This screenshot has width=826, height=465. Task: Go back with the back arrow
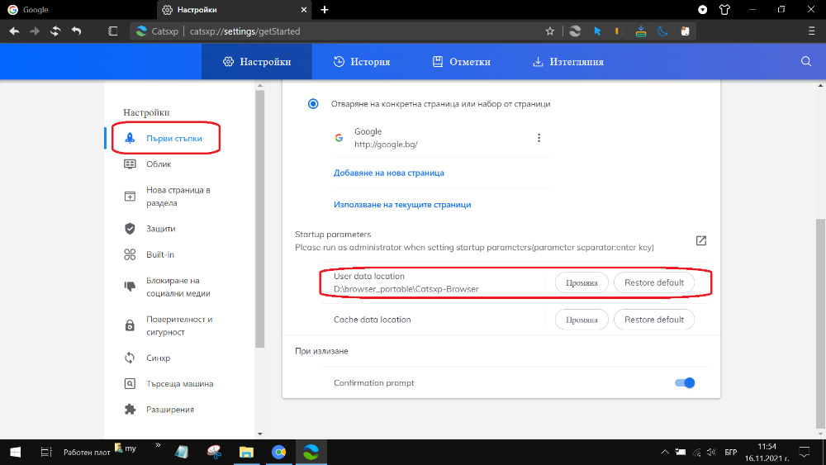coord(14,31)
